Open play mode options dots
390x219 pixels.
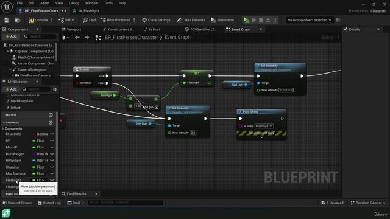[x=275, y=20]
